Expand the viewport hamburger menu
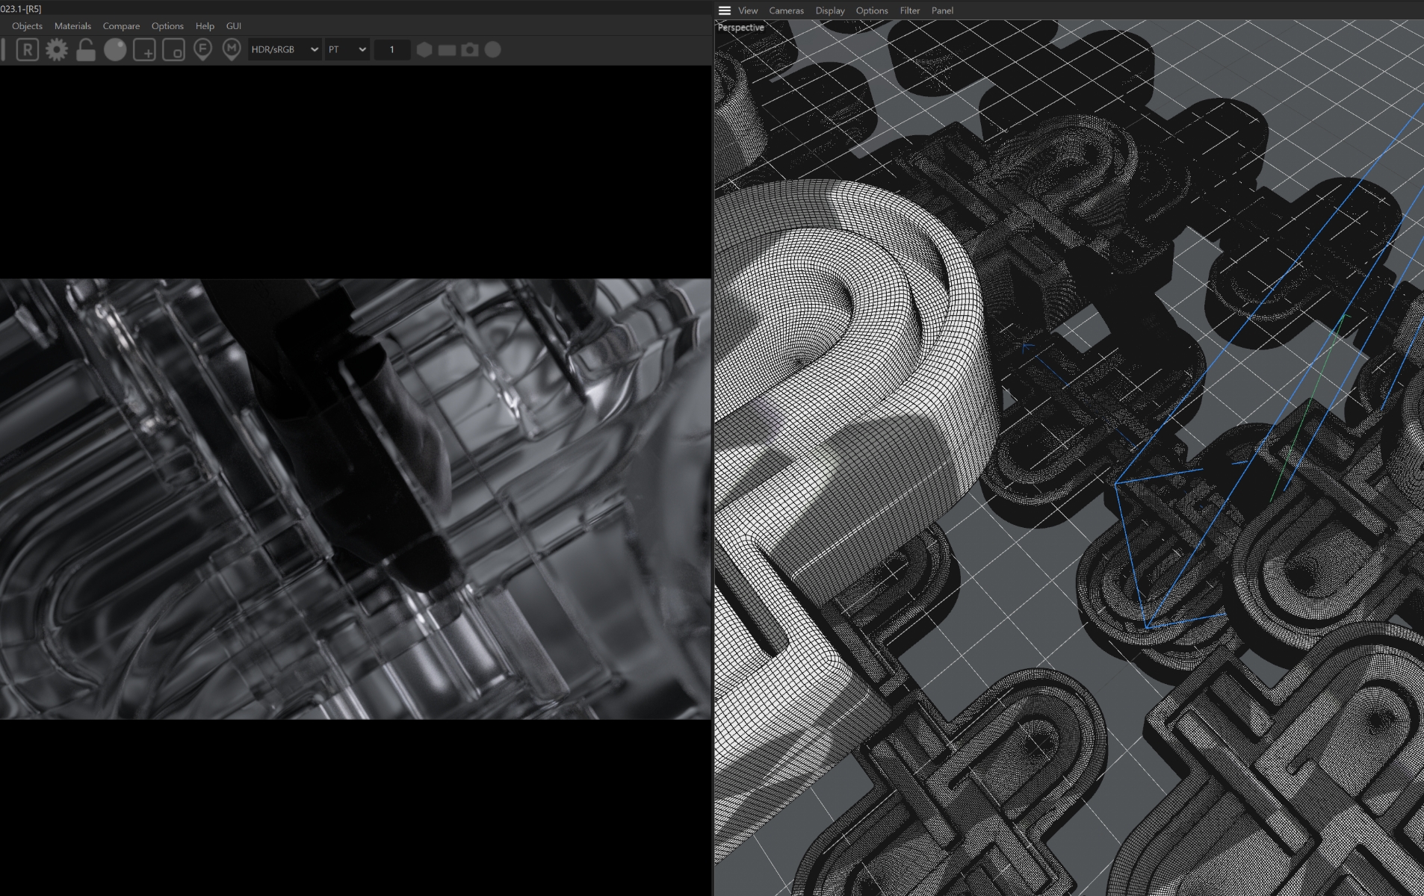The width and height of the screenshot is (1424, 896). (x=724, y=10)
